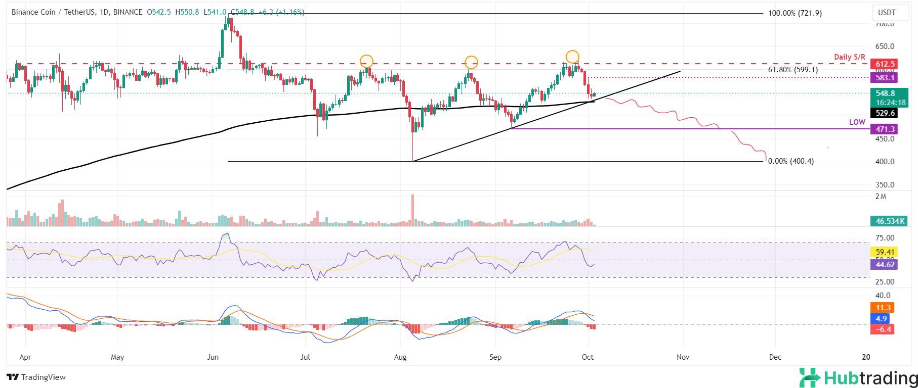The image size is (918, 388).
Task: Click the 61.80% (599.1) Fibonacci level label
Action: point(792,70)
